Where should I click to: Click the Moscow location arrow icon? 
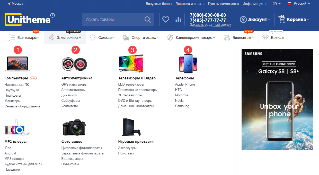coord(9,4)
